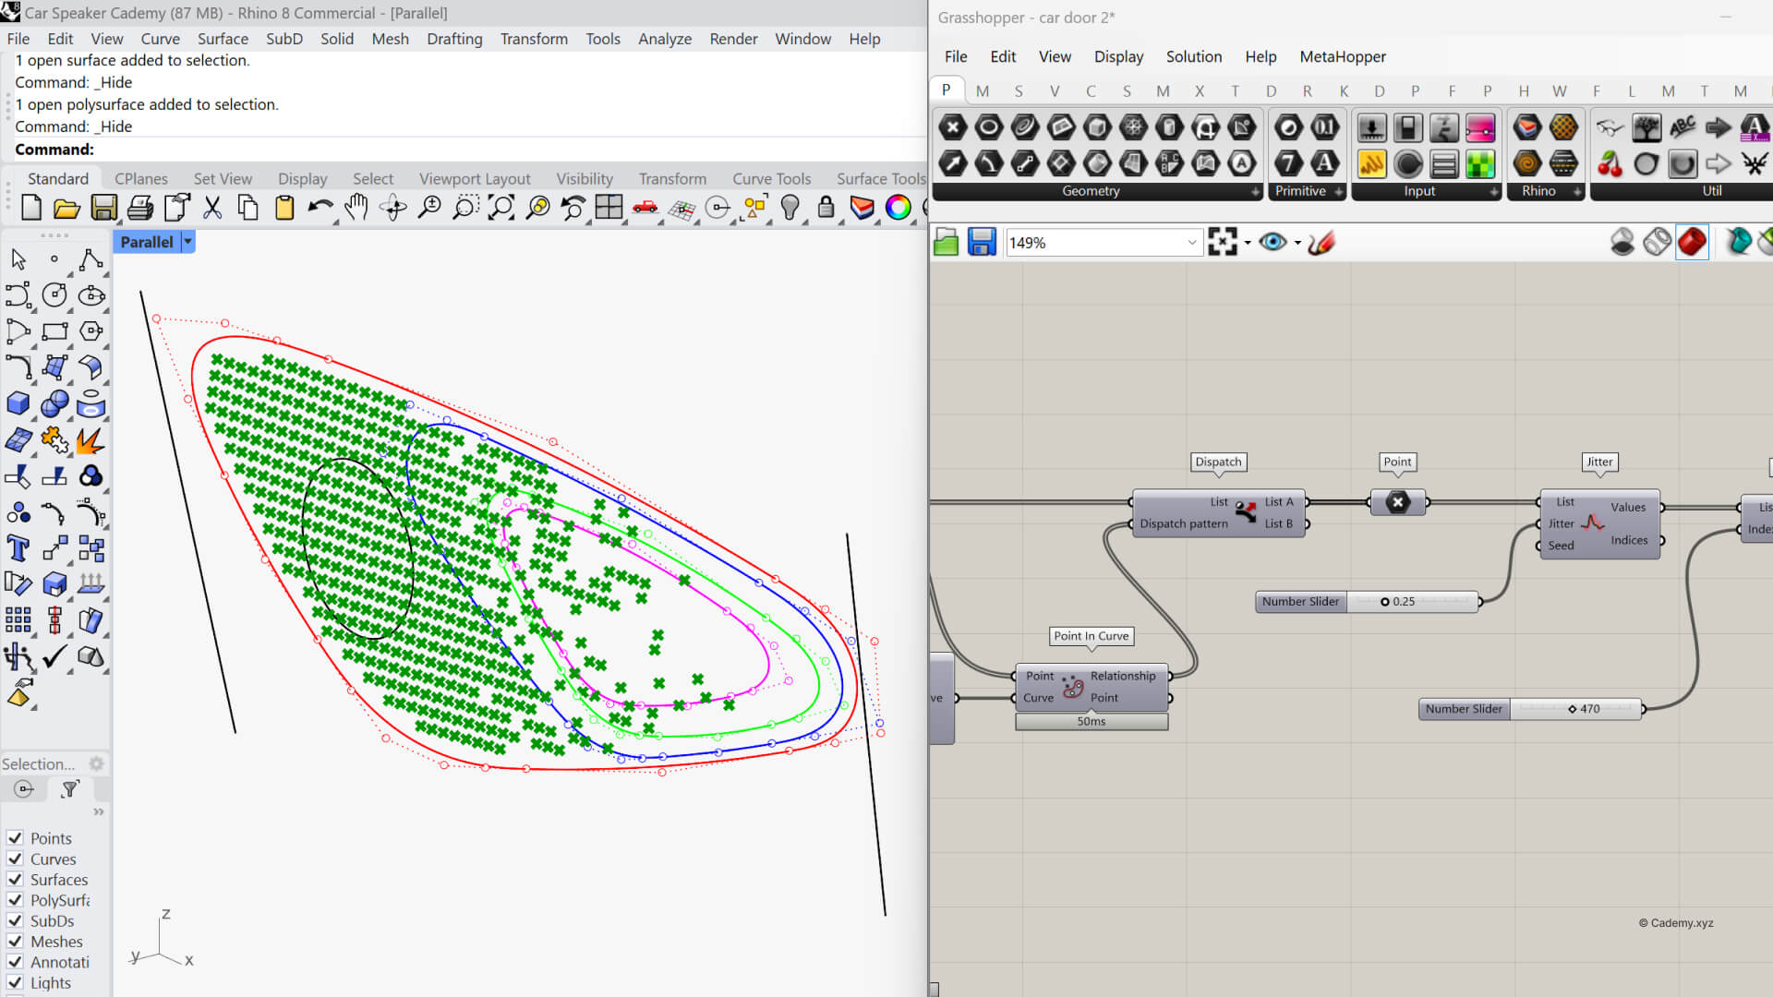
Task: Open the Curve menu in Rhino
Action: (160, 39)
